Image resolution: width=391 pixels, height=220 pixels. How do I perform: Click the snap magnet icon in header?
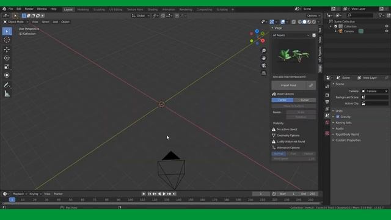coord(163,16)
